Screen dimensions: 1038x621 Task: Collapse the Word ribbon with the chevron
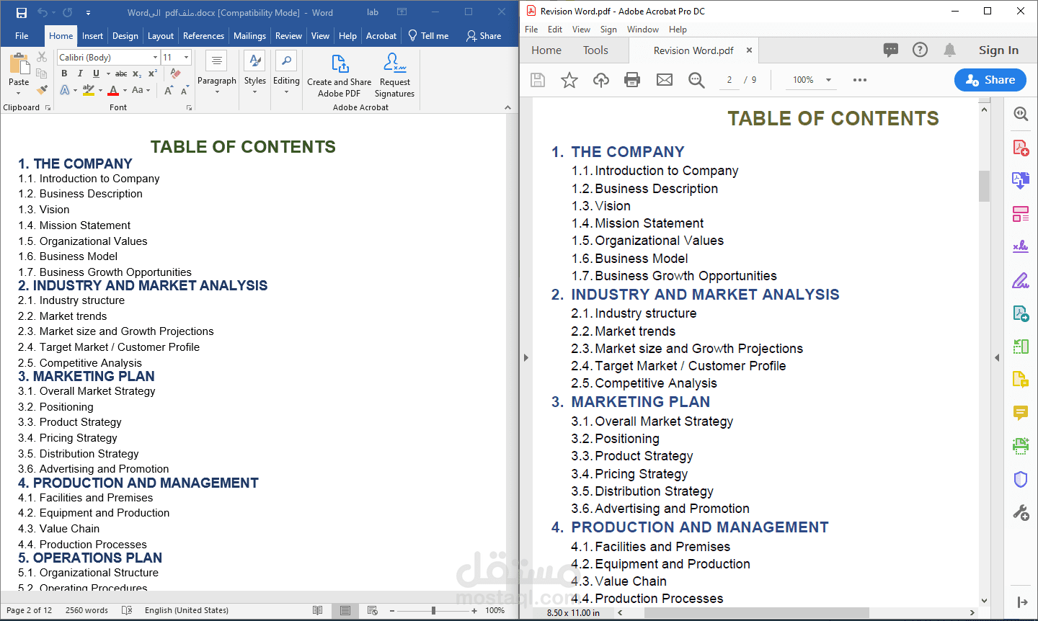coord(507,107)
